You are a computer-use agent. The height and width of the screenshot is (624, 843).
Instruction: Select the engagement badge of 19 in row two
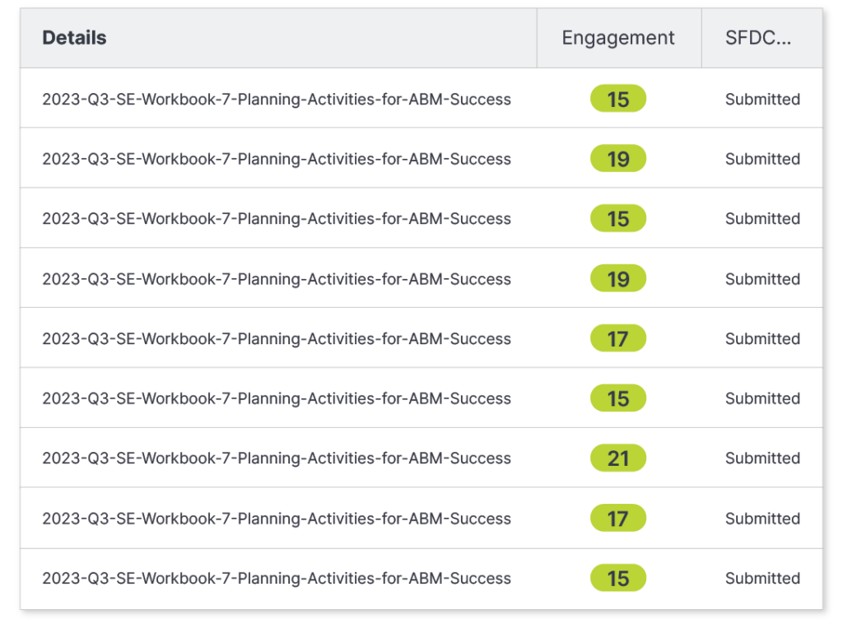[x=617, y=158]
